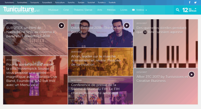Open the Théatre / Danse section
This screenshot has height=109, width=201.
click(x=83, y=10)
